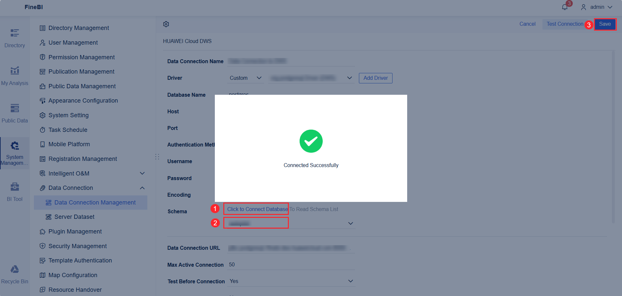622x296 pixels.
Task: Click the Data Connection Name input field
Action: [291, 61]
